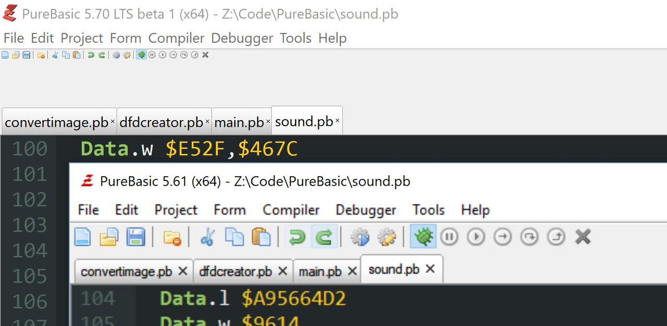Click Save icon in PureBasic 5.61 toolbar
667x326 pixels.
pos(136,237)
